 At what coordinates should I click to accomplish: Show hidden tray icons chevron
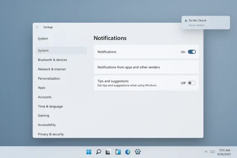[206, 152]
